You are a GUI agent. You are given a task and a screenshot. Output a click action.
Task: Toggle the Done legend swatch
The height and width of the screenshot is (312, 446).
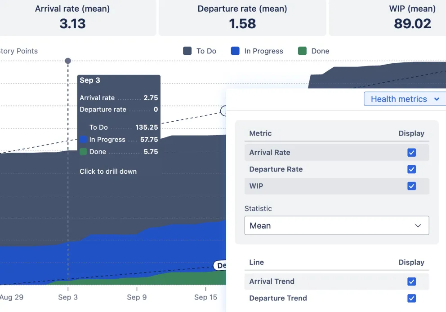(x=303, y=51)
